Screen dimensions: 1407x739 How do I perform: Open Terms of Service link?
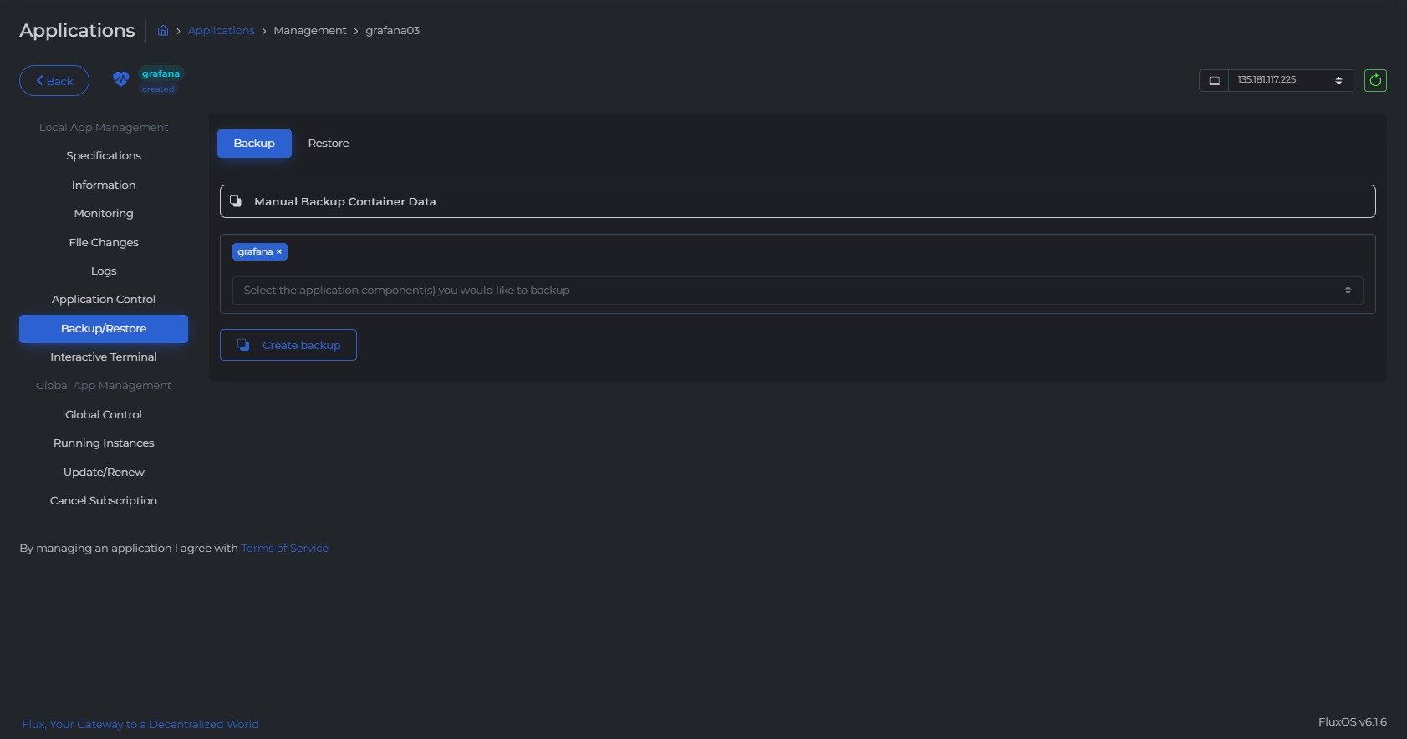tap(284, 549)
